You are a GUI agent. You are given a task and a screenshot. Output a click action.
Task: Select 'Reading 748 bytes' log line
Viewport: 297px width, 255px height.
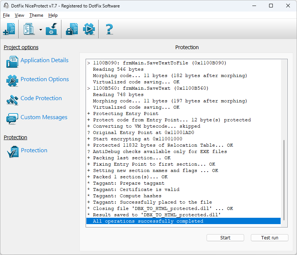coord(183,95)
